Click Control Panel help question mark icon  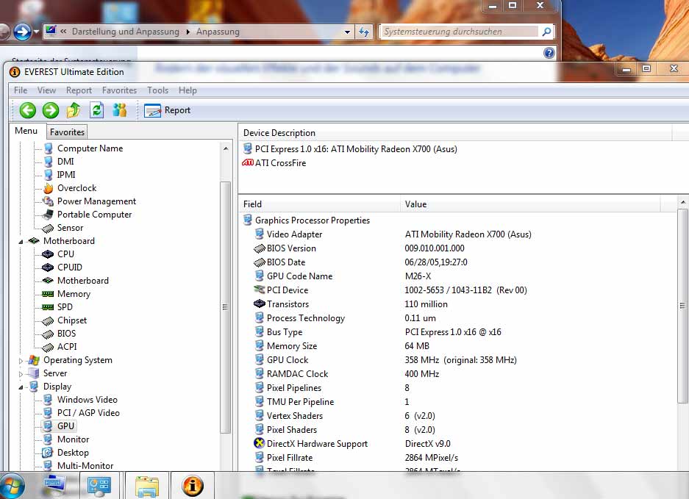(x=549, y=53)
